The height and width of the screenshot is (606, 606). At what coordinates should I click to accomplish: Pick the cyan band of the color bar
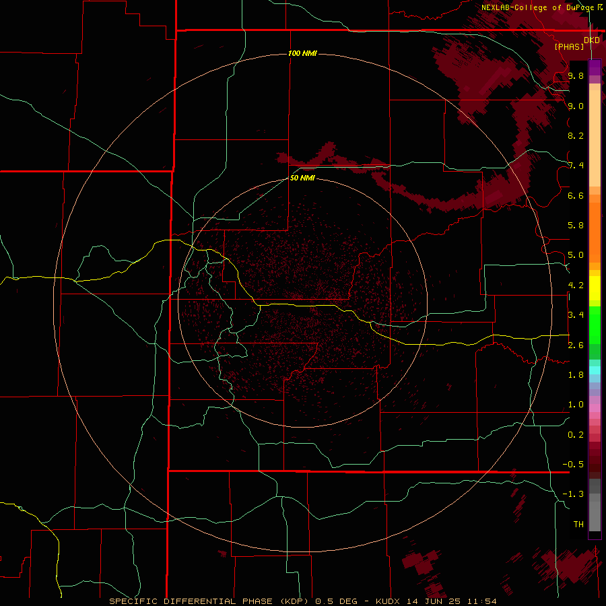tap(595, 370)
